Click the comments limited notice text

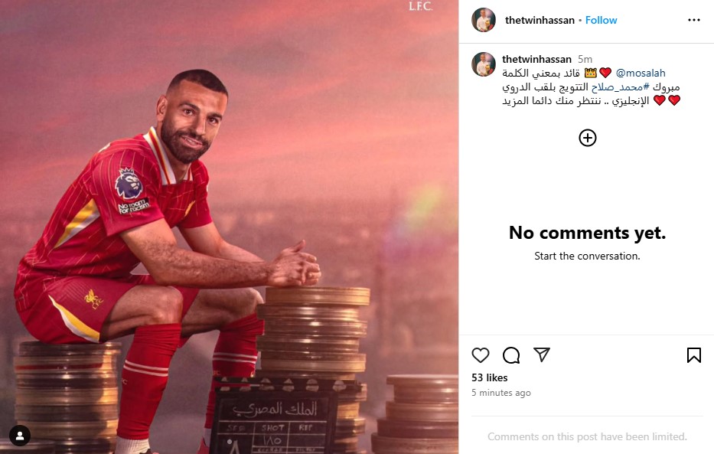pos(587,436)
